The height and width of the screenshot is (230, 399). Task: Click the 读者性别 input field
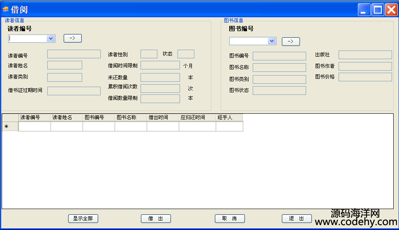pyautogui.click(x=149, y=54)
